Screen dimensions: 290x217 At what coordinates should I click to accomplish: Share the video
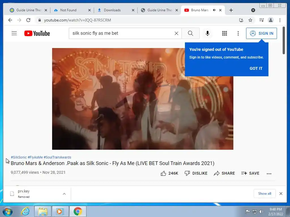click(x=224, y=173)
